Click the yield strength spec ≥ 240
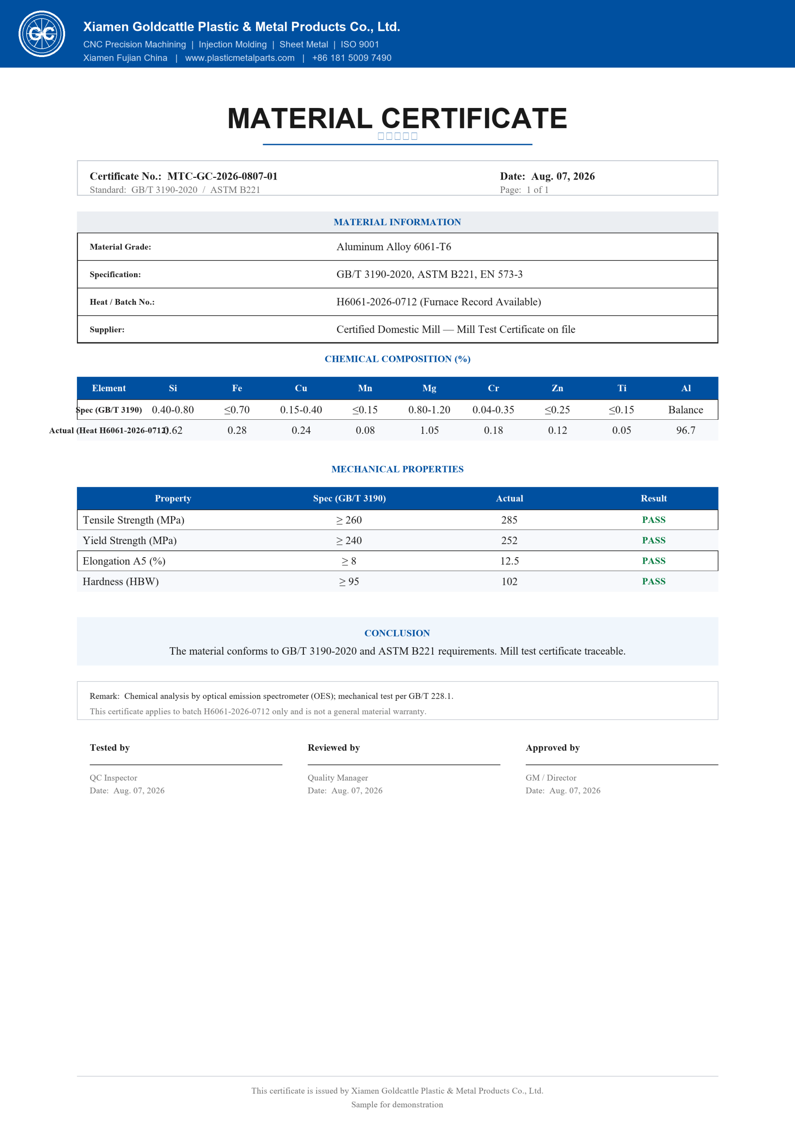795x1124 pixels. pos(349,540)
